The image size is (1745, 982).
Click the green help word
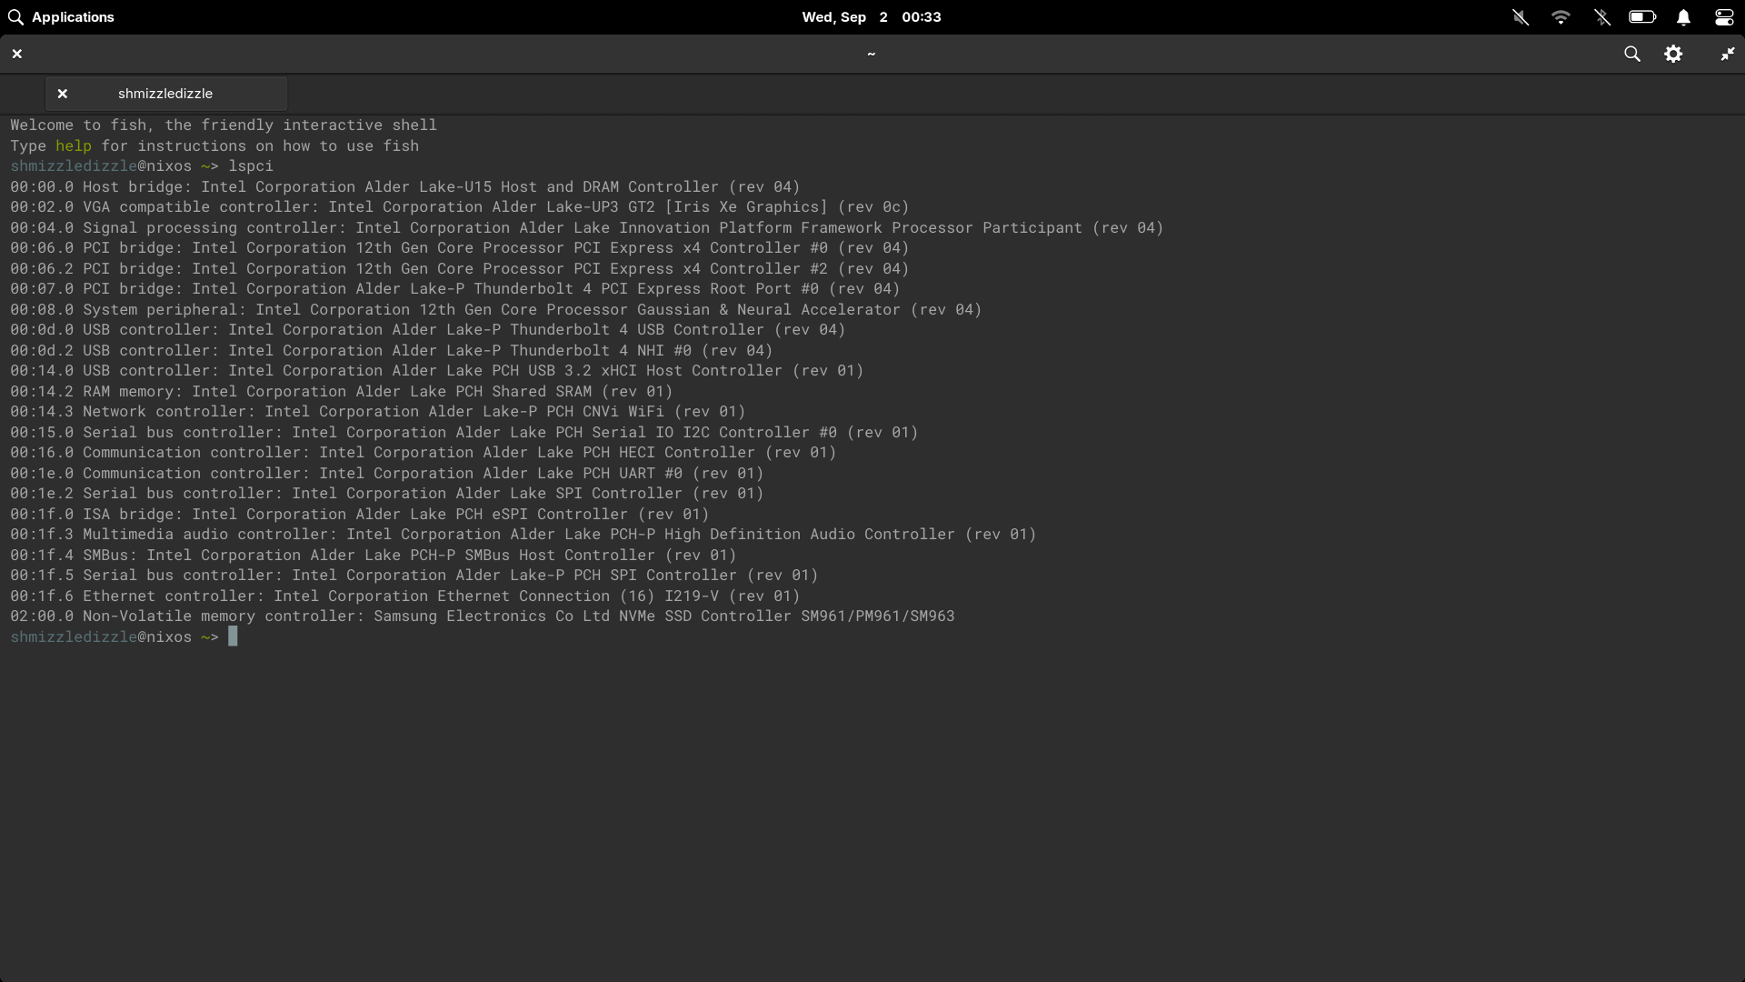(x=74, y=145)
